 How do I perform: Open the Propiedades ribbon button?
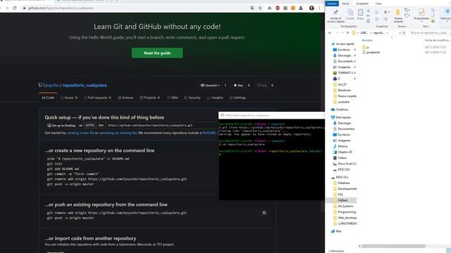pyautogui.click(x=421, y=15)
